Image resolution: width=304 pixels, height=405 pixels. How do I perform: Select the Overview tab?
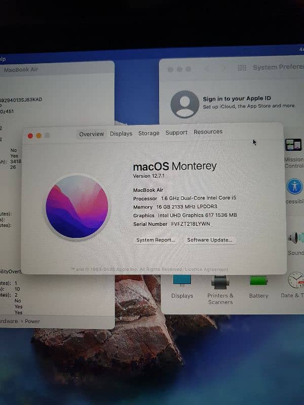point(91,134)
